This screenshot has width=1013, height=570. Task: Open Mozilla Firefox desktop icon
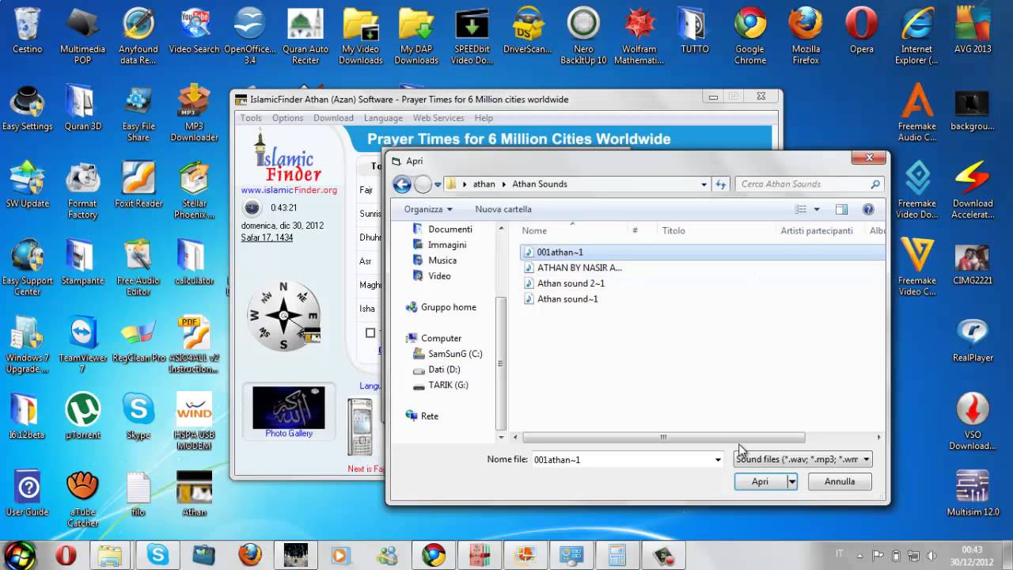pos(806,36)
